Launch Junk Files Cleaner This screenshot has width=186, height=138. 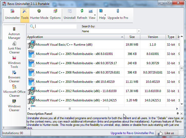pyautogui.click(x=14, y=48)
